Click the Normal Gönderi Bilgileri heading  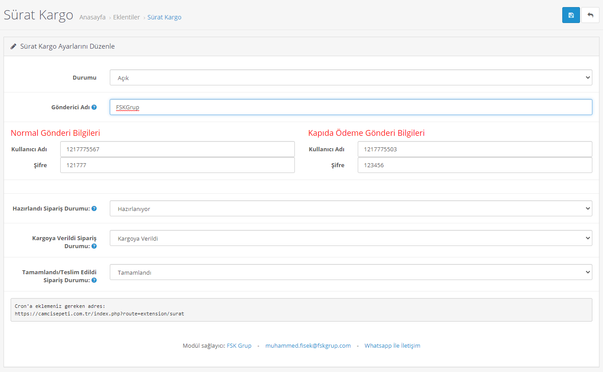pyautogui.click(x=55, y=133)
